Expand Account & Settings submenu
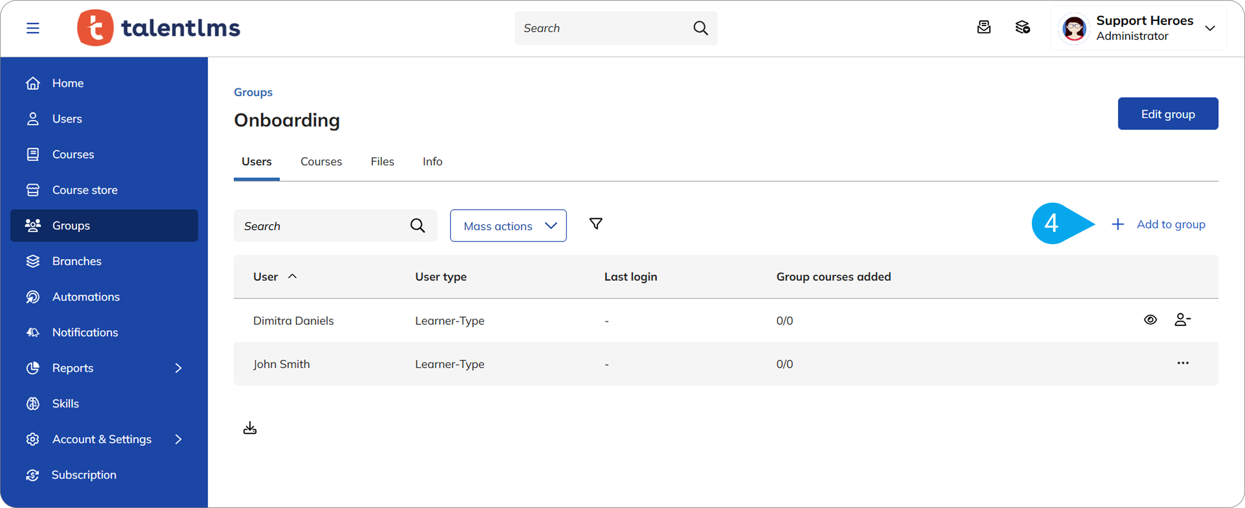The image size is (1245, 508). tap(178, 439)
